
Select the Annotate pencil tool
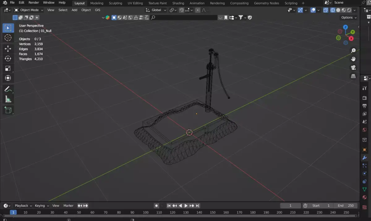pyautogui.click(x=8, y=89)
